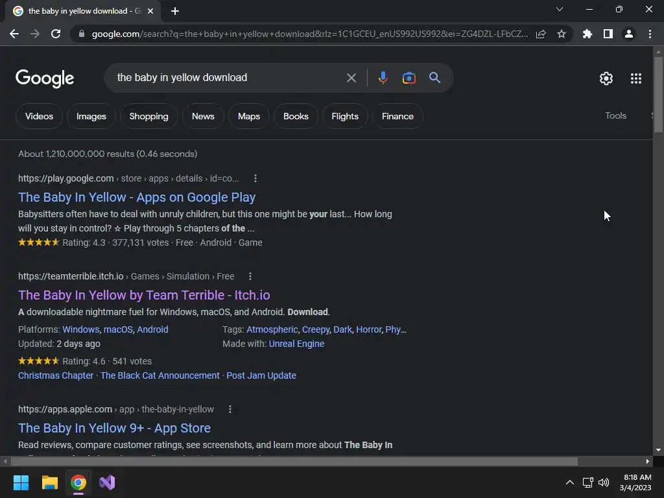The width and height of the screenshot is (664, 498).
Task: Open more options for teamterrible.itch.io result
Action: (x=250, y=276)
